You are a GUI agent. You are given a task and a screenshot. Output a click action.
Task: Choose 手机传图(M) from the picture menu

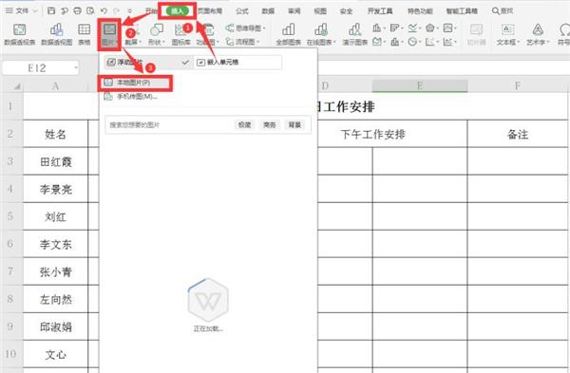132,97
